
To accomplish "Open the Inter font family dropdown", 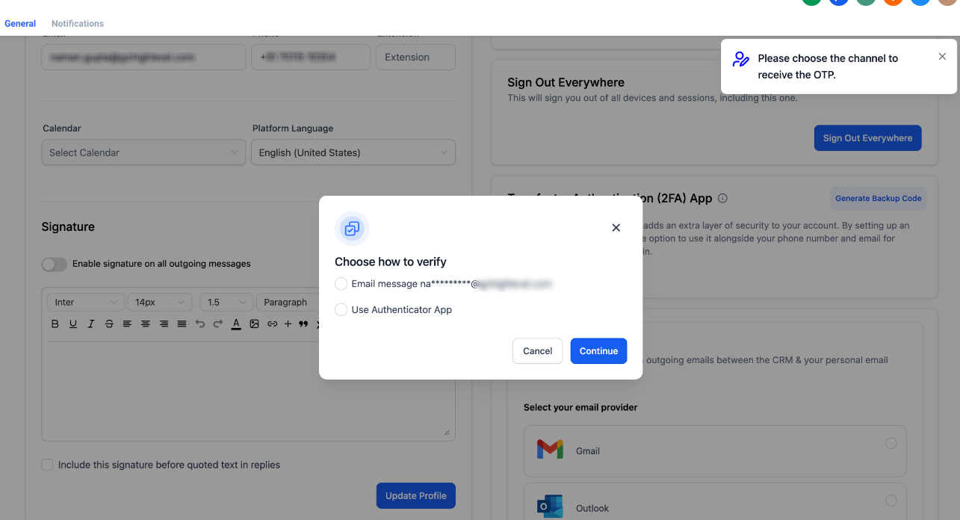I will [x=87, y=302].
